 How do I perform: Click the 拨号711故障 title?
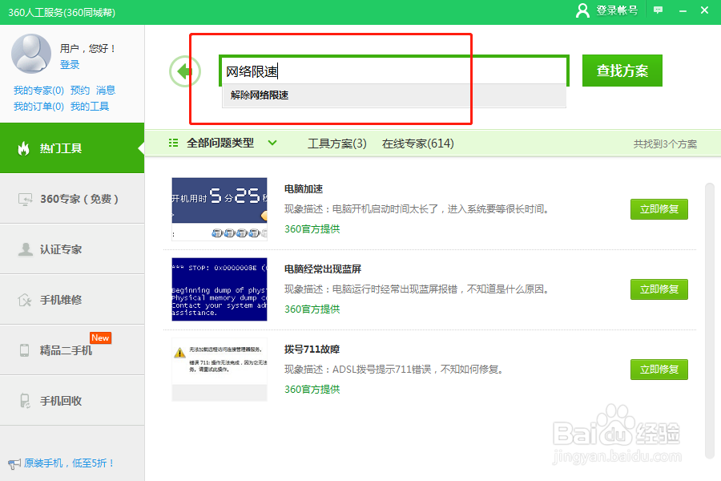[x=312, y=349]
